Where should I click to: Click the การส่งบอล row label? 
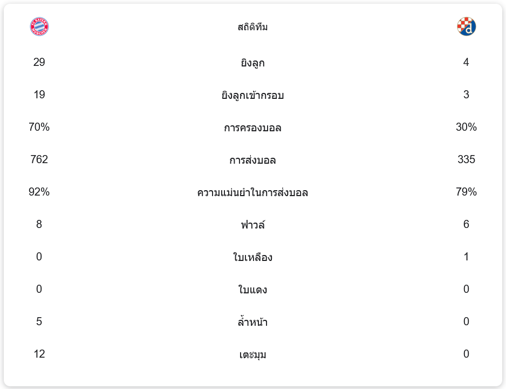tap(252, 160)
